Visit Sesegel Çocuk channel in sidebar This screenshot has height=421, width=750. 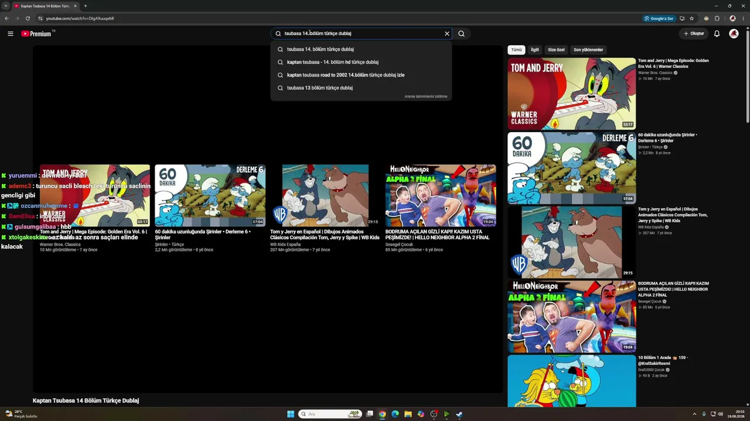pos(649,301)
